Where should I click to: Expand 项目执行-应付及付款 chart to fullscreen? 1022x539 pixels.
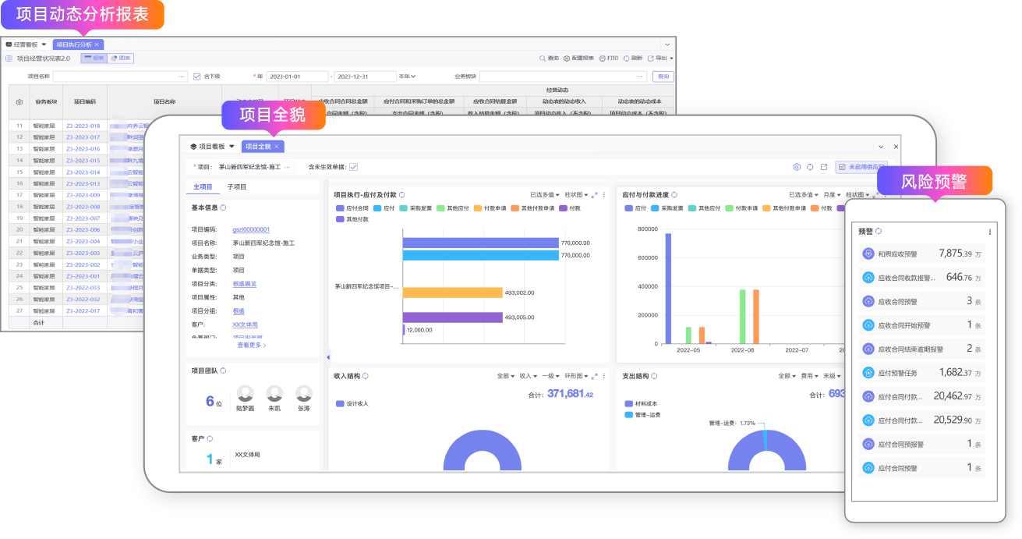pos(594,195)
